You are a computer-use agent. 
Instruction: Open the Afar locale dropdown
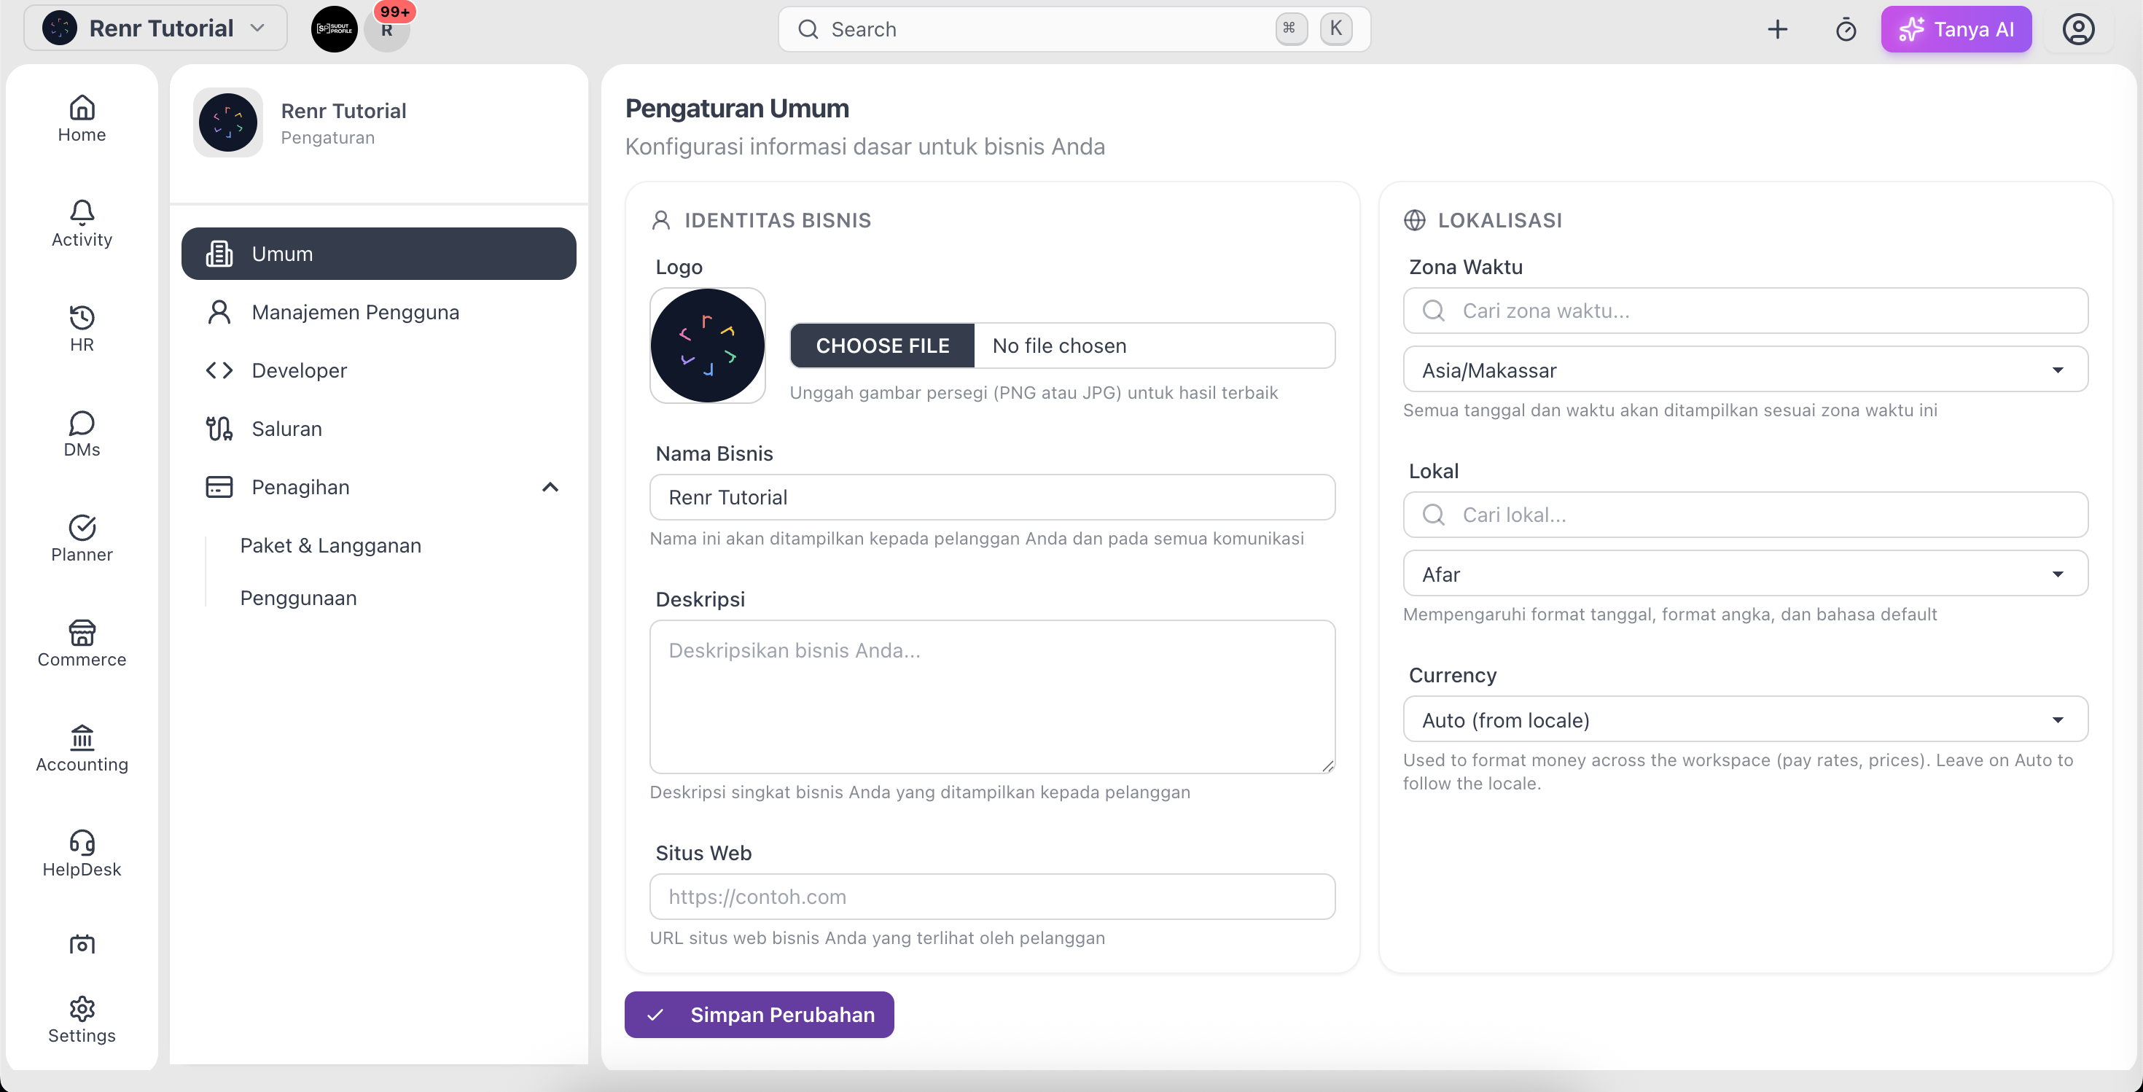coord(1744,573)
